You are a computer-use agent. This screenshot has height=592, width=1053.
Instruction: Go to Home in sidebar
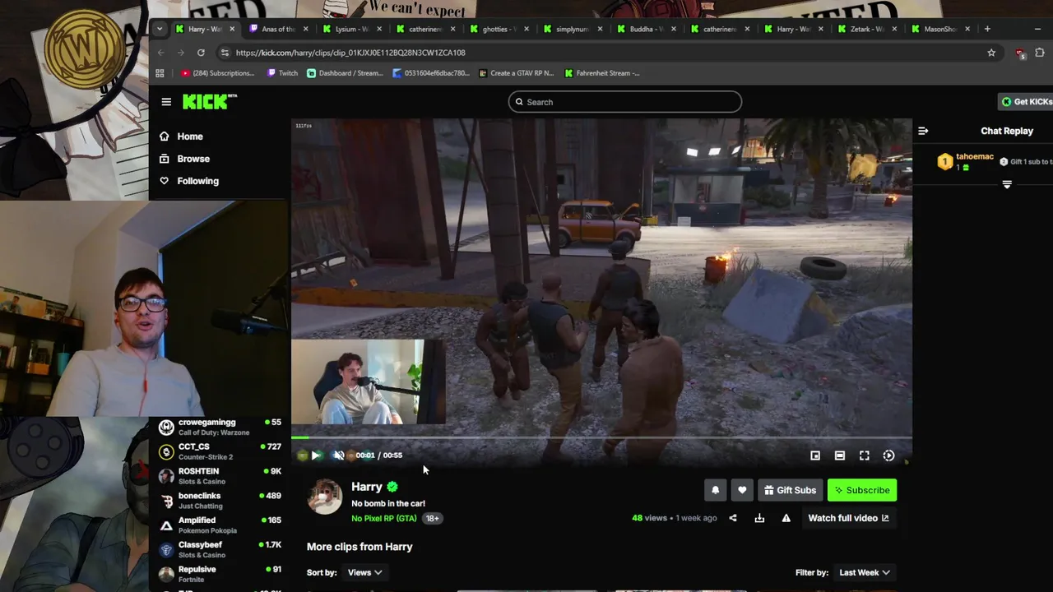click(189, 136)
